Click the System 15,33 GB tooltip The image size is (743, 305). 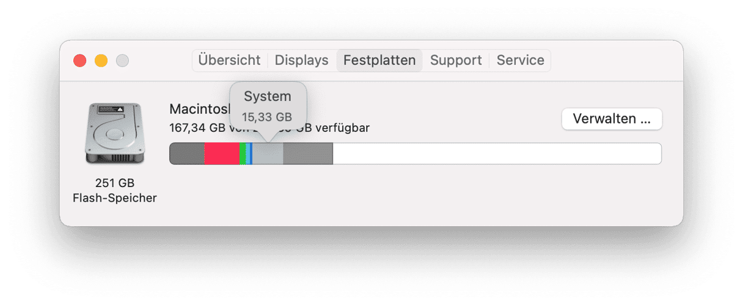pos(268,106)
